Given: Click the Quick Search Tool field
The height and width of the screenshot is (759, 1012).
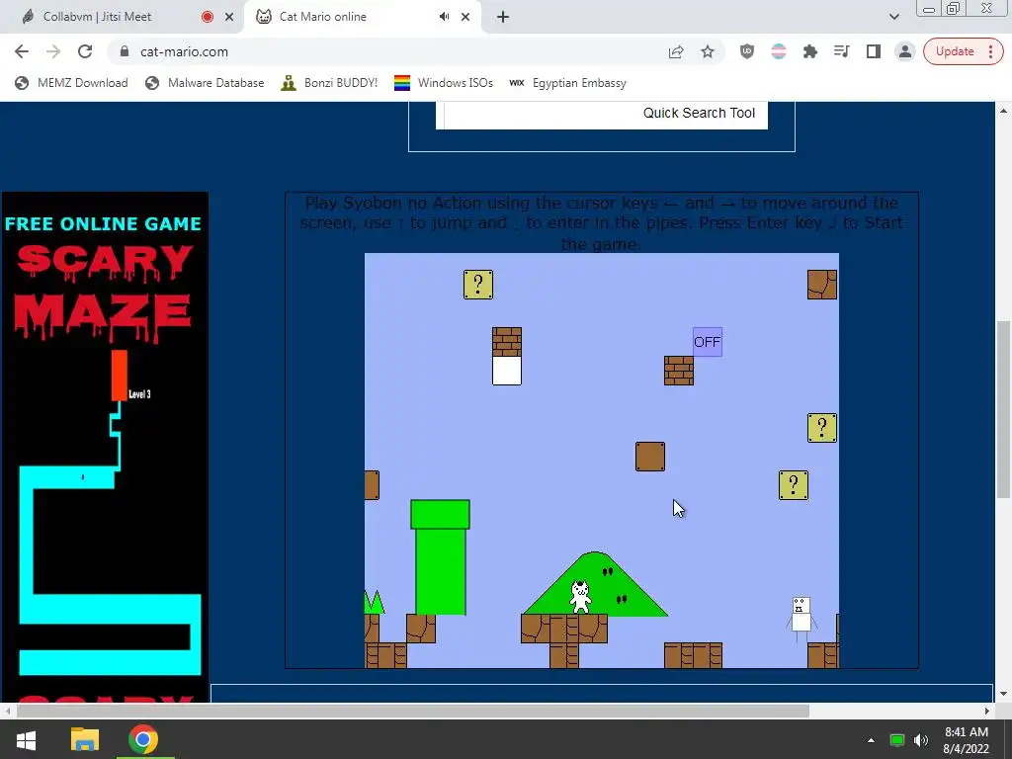Looking at the screenshot, I should (602, 115).
